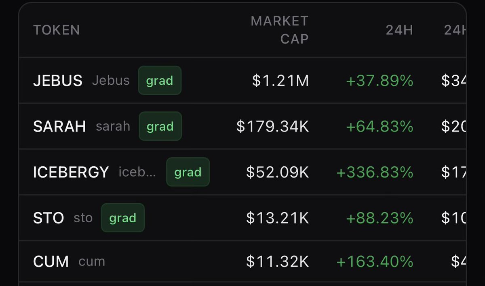Open the STO token name
The height and width of the screenshot is (286, 485).
pos(48,218)
